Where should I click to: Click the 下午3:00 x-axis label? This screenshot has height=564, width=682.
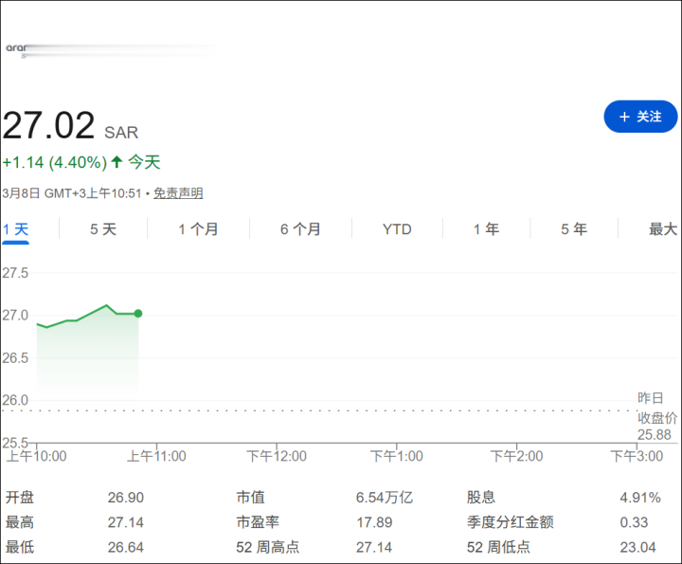(637, 457)
